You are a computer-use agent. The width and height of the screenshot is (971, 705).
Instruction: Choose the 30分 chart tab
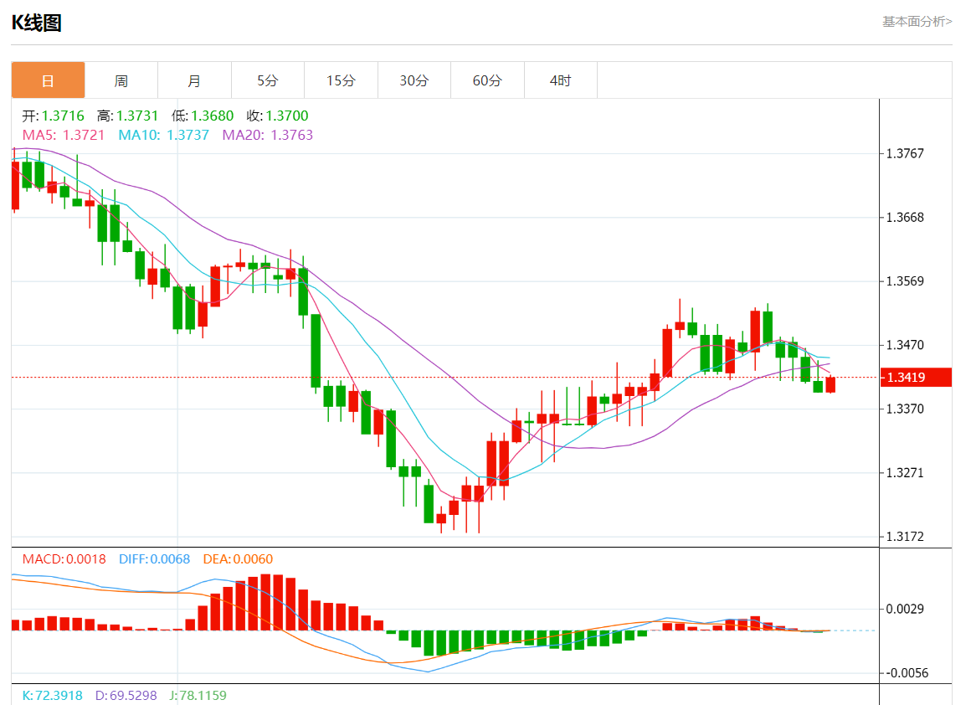tap(414, 80)
